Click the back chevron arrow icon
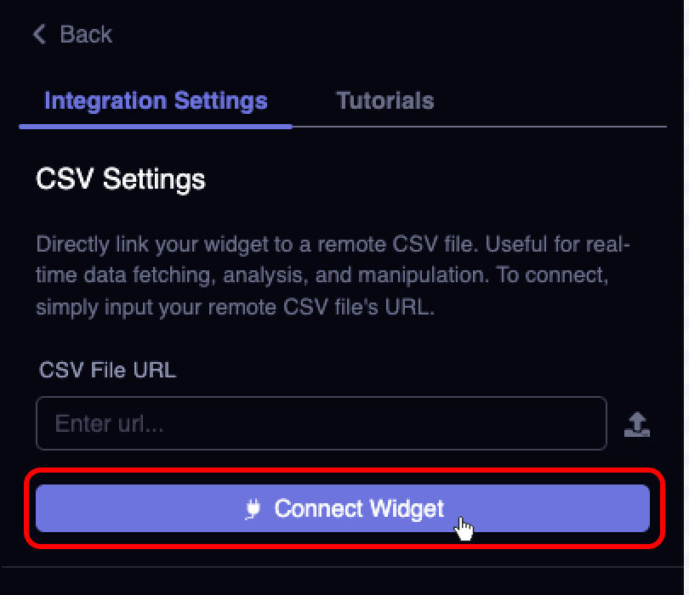689x595 pixels. tap(39, 34)
